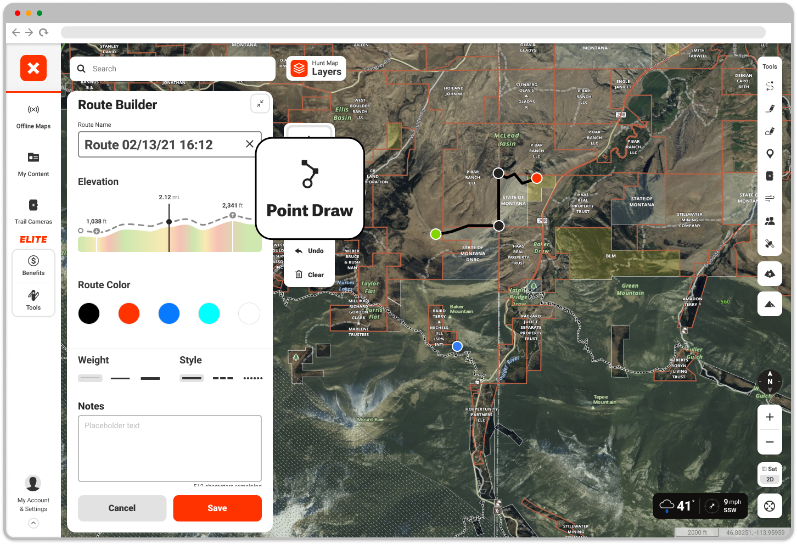Collapse the Route Builder panel
Viewport: 797px width, 544px height.
[x=260, y=103]
